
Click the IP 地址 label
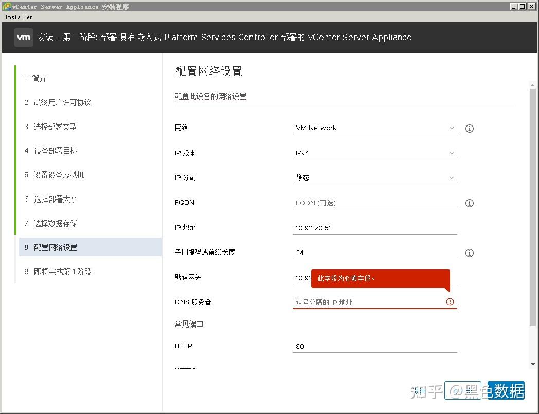[185, 227]
